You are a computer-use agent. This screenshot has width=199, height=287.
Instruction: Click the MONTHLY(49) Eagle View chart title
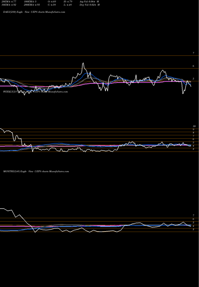(x=36, y=171)
